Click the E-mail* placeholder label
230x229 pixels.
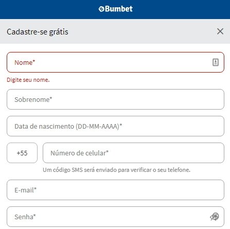tap(26, 190)
